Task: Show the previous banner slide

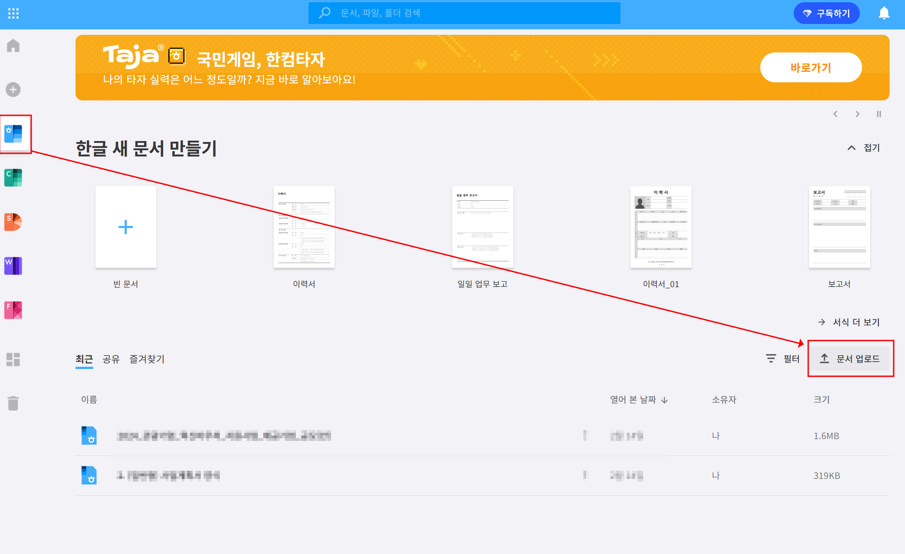Action: pyautogui.click(x=835, y=114)
